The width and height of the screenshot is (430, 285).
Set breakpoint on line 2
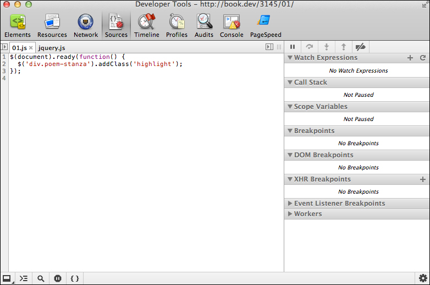[x=4, y=64]
